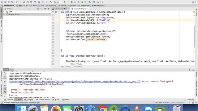Select the MainActivity.java editor tab
The width and height of the screenshot is (198, 111).
point(80,9)
